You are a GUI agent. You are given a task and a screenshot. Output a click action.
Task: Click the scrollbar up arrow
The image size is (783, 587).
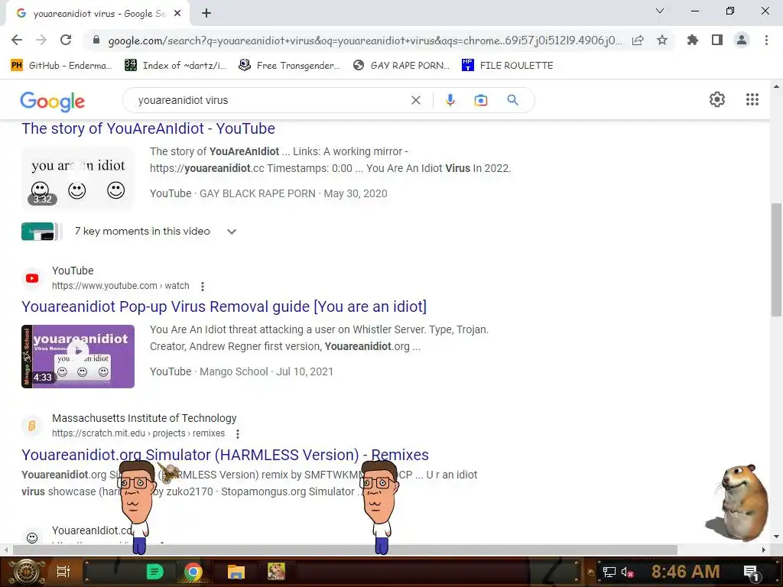pyautogui.click(x=775, y=86)
